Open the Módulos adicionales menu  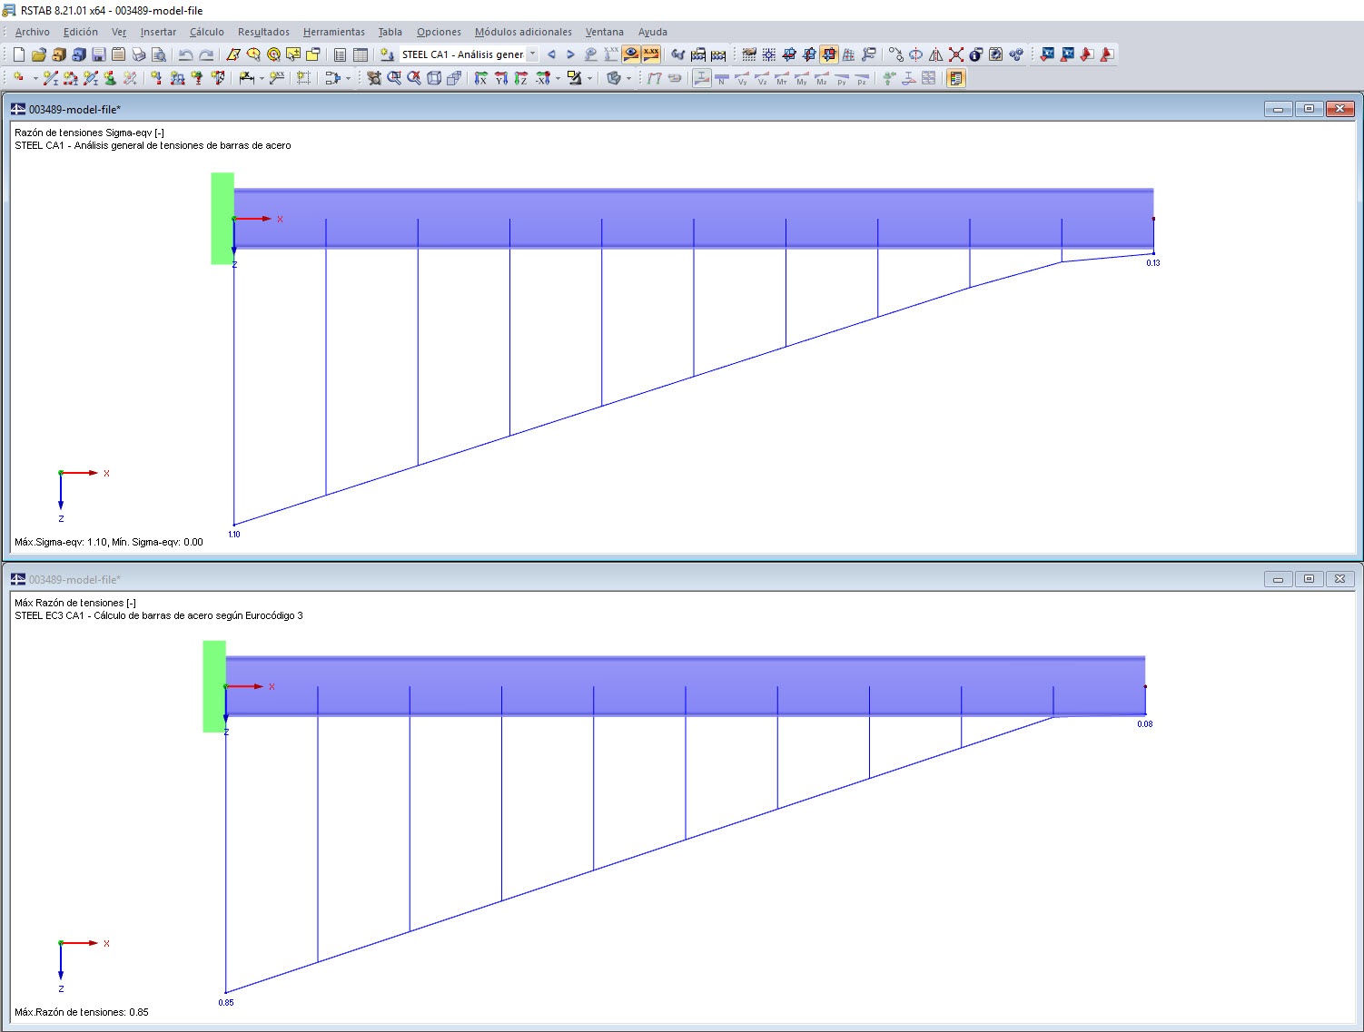(x=523, y=32)
